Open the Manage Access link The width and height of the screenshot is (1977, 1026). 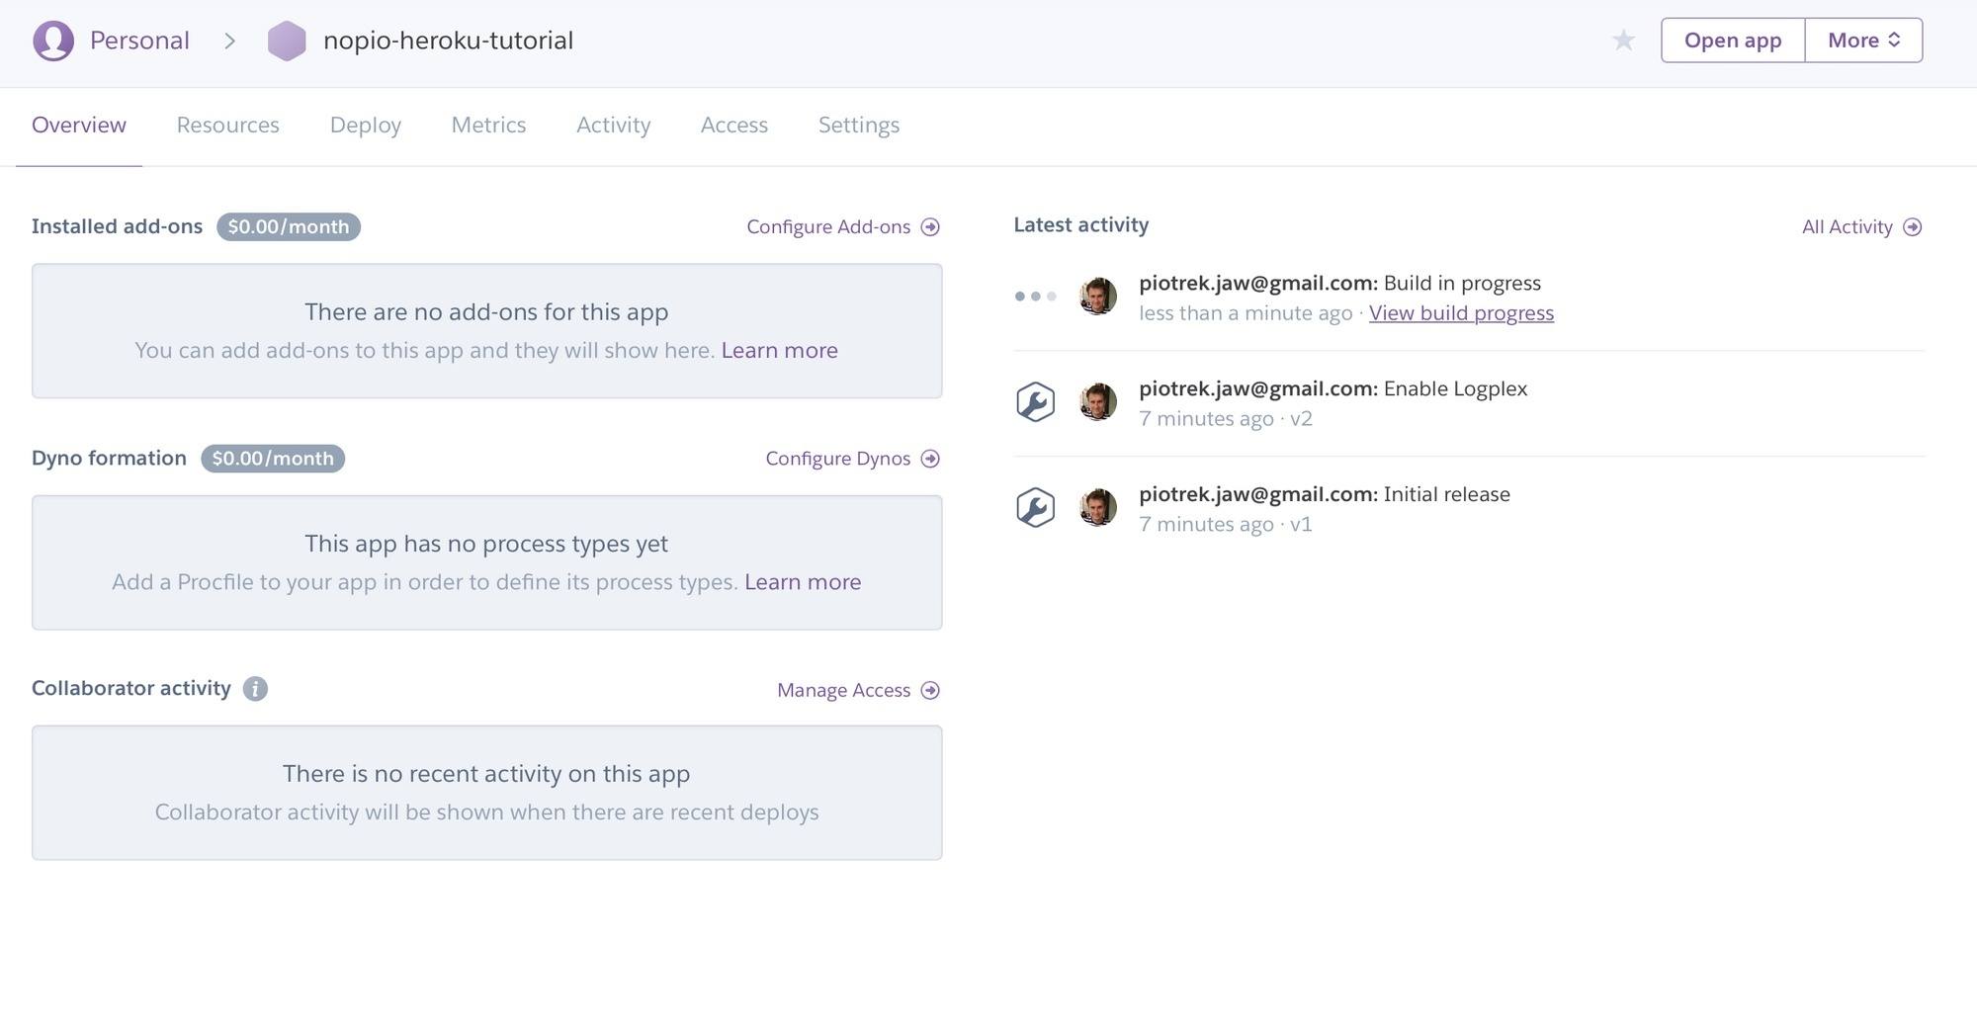coord(843,690)
